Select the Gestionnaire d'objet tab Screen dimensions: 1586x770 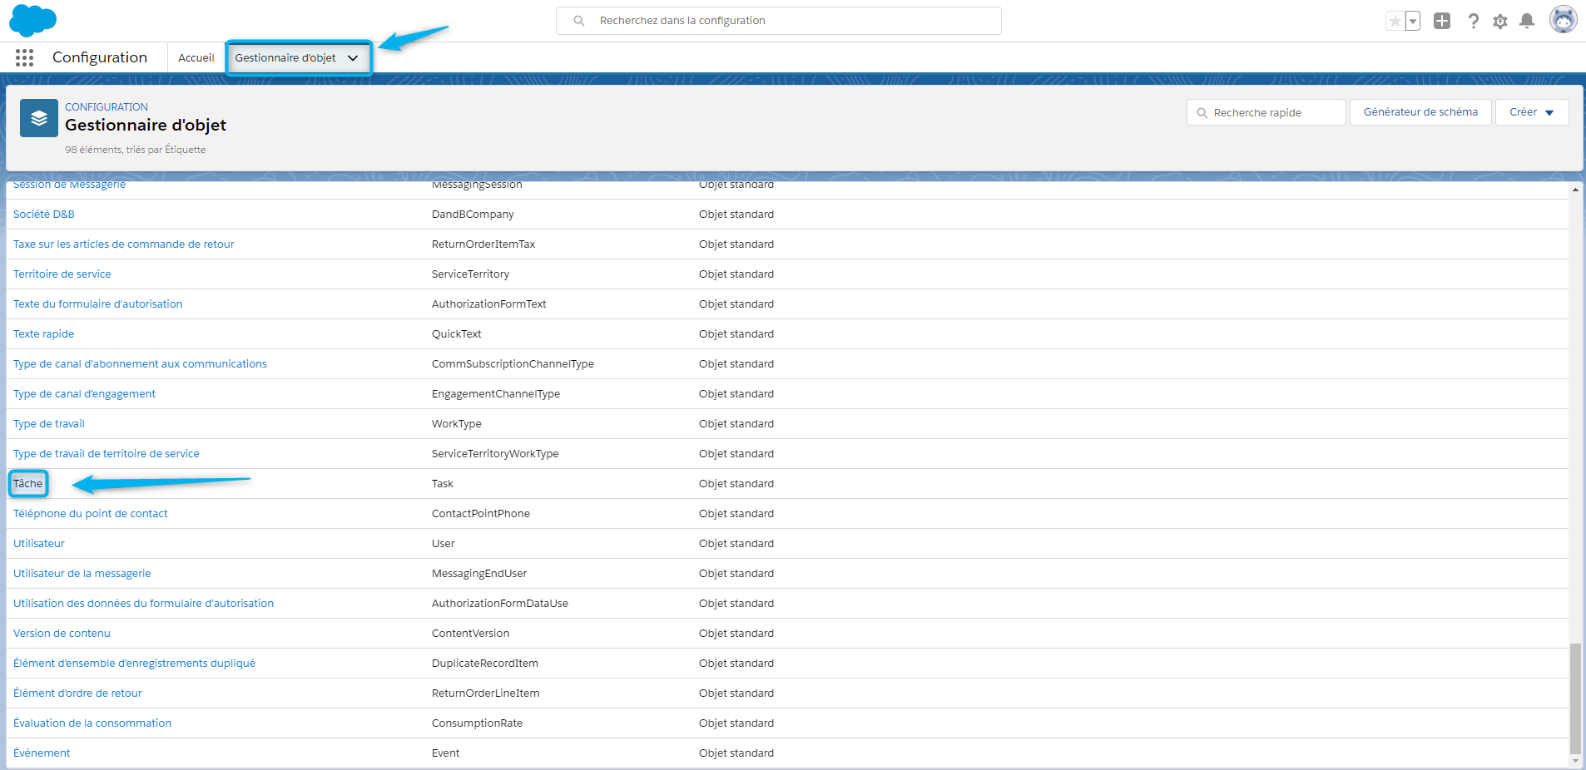285,58
